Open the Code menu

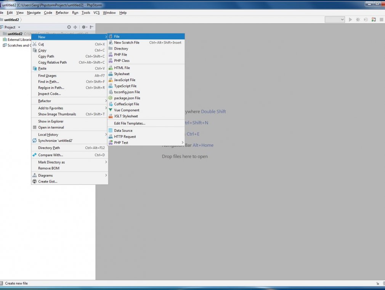48,13
